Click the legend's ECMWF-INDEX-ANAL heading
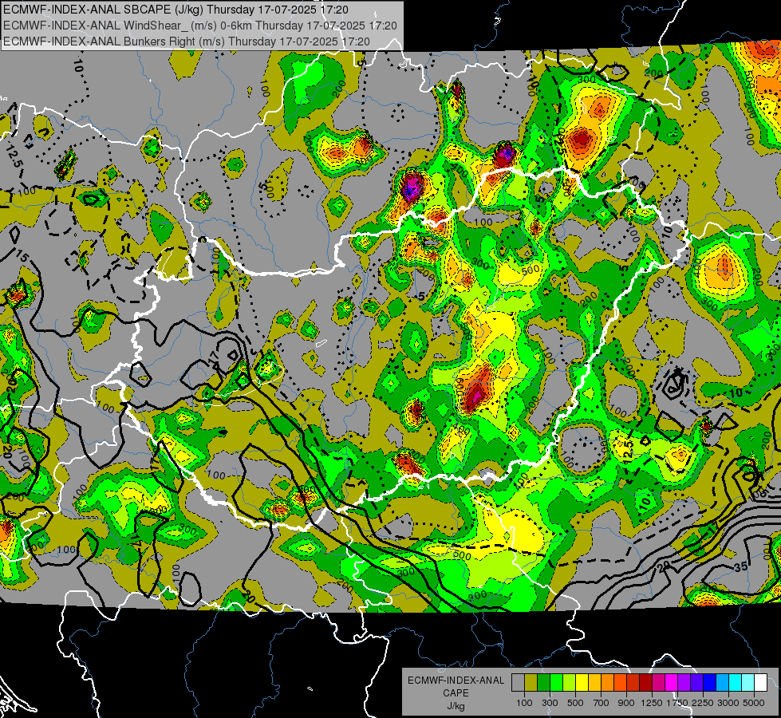 click(x=456, y=681)
